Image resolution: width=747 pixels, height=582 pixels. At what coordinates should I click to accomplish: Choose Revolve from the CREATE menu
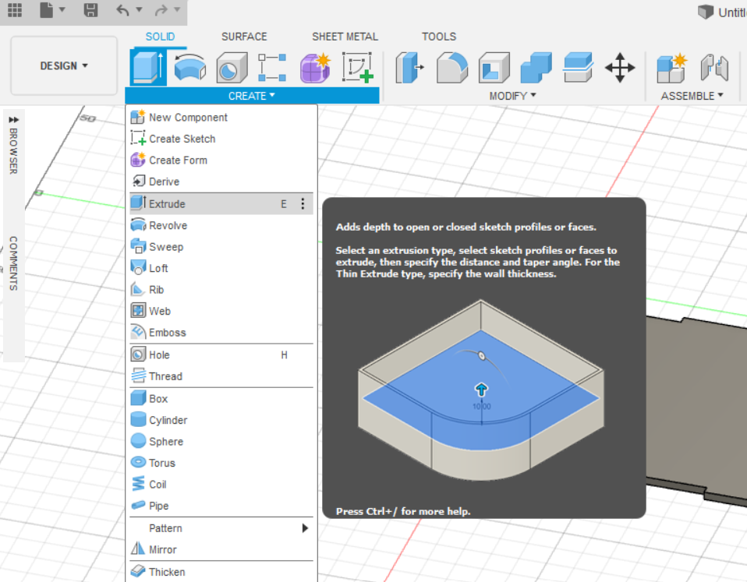tap(221, 225)
